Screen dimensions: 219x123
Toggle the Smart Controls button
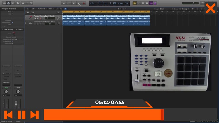coord(23,3)
